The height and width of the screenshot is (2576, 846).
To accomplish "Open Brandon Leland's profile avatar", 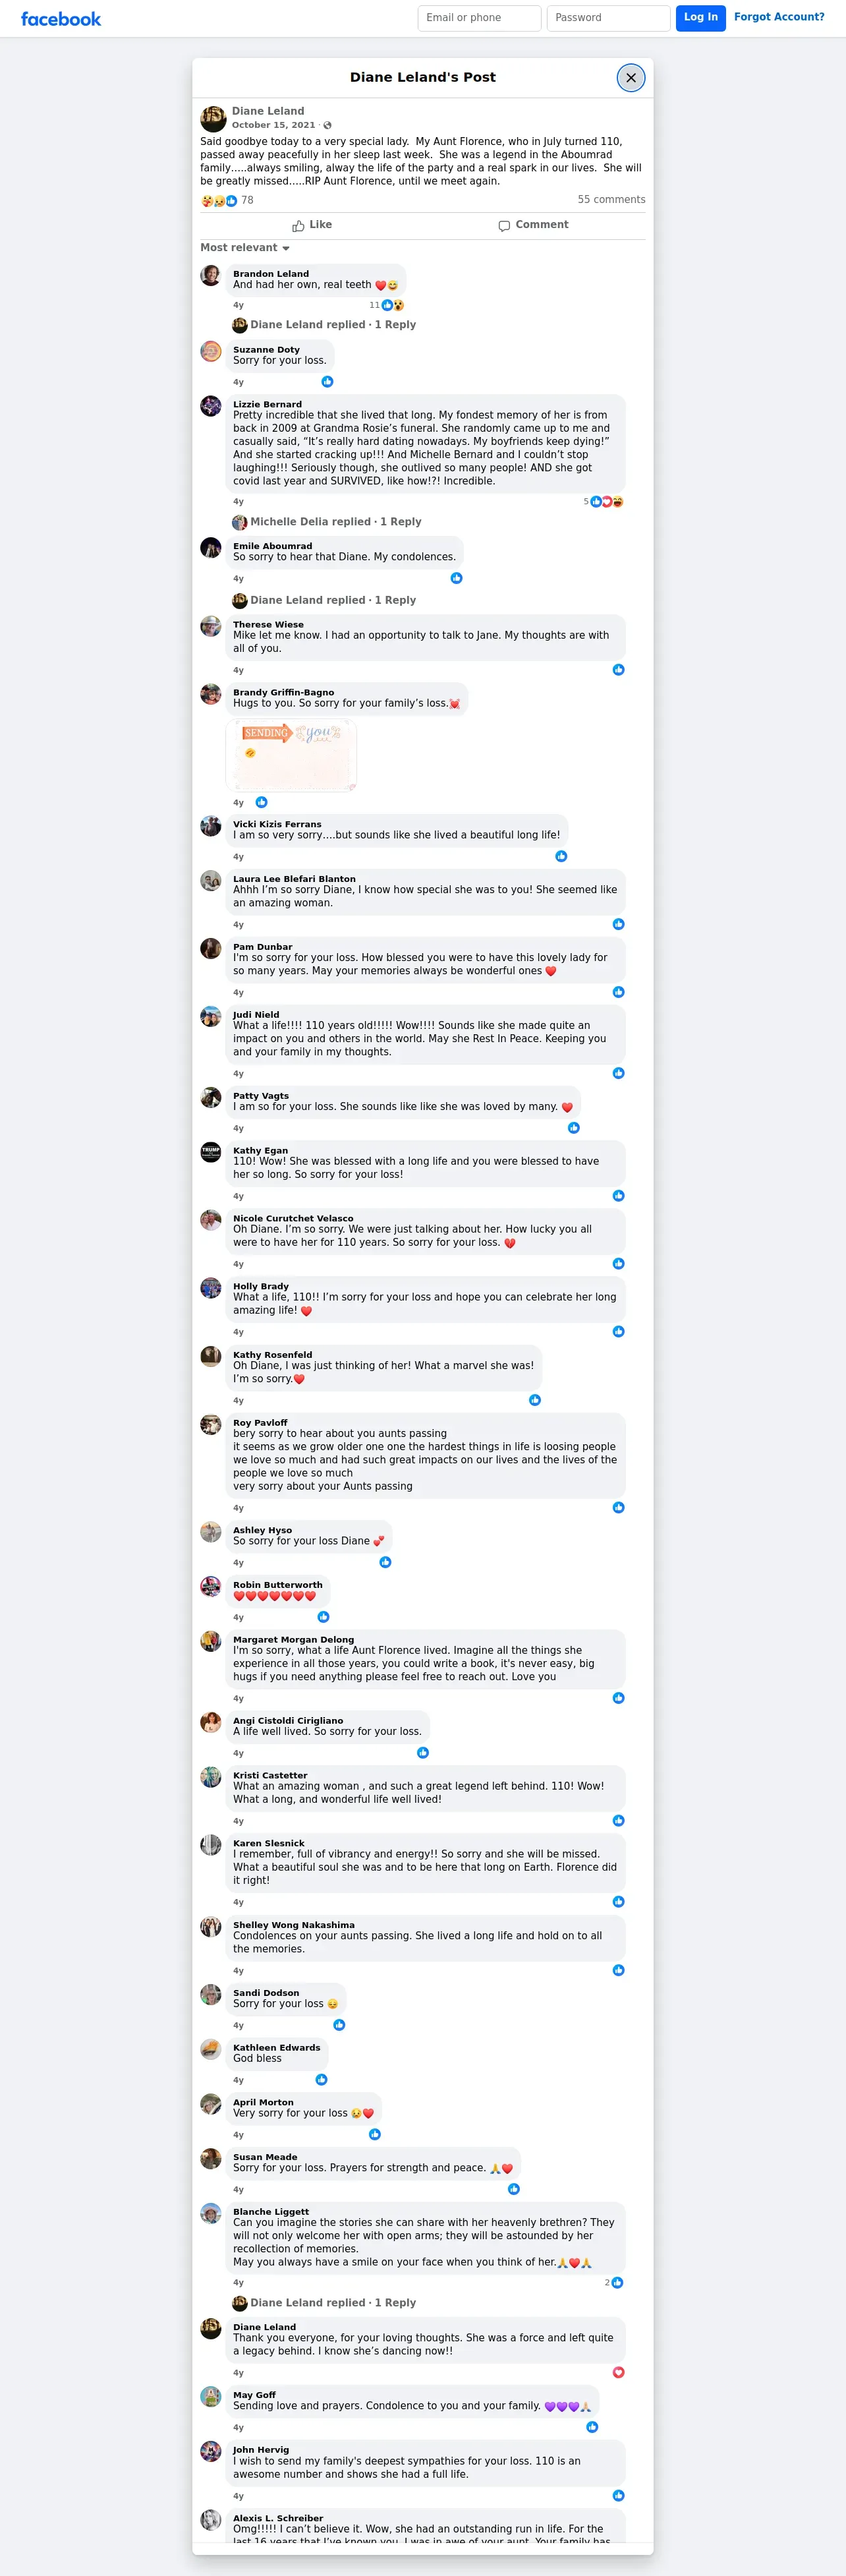I will point(211,275).
